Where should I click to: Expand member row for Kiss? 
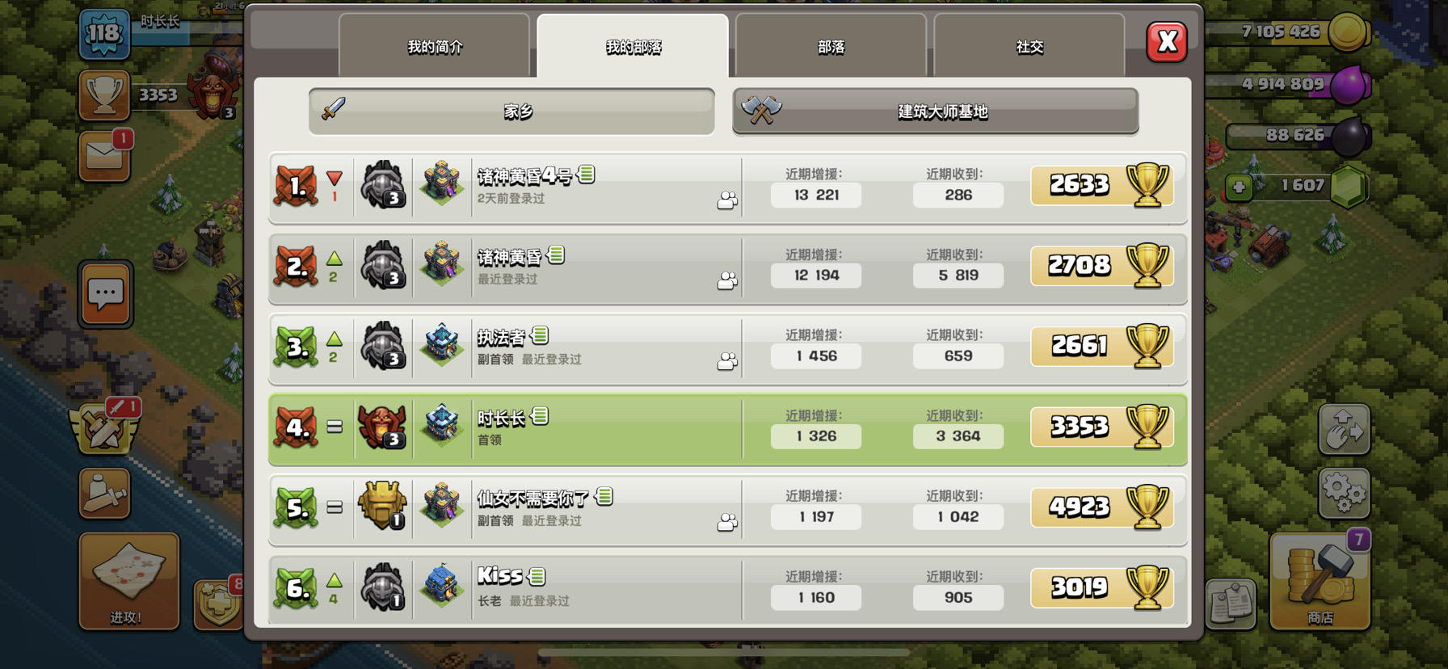[728, 590]
